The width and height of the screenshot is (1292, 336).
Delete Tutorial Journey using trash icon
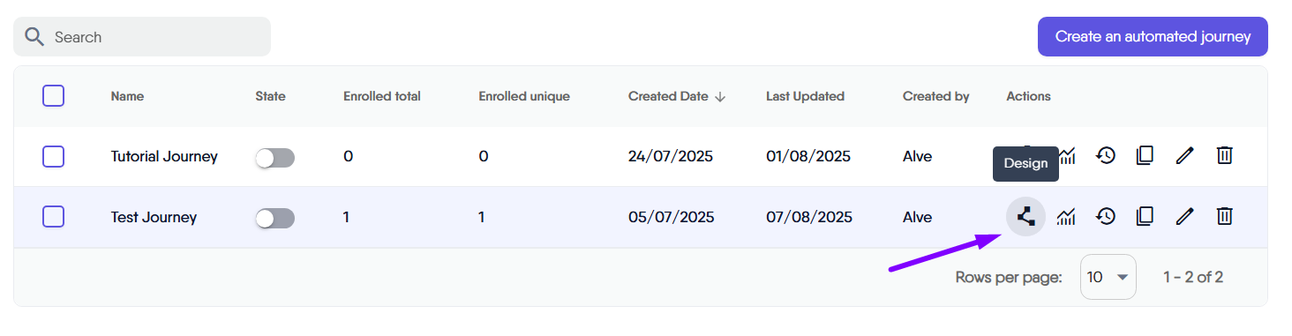(x=1224, y=156)
